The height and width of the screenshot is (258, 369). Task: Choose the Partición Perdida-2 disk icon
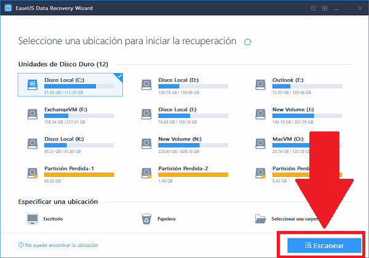[x=146, y=173]
